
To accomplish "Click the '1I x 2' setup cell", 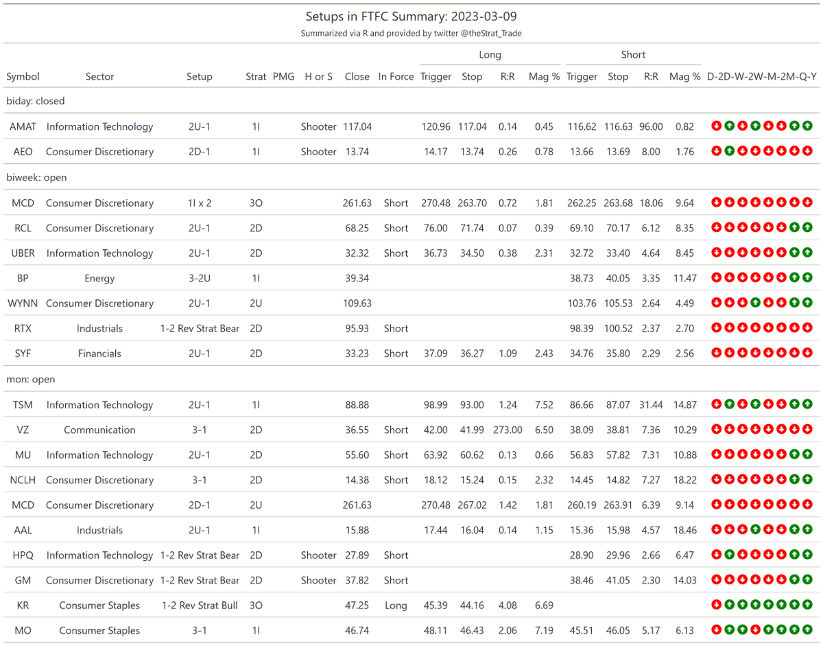I will pos(200,203).
